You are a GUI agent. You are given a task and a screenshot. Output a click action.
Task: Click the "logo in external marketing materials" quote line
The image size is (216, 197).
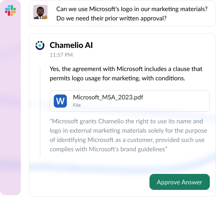tap(128, 130)
